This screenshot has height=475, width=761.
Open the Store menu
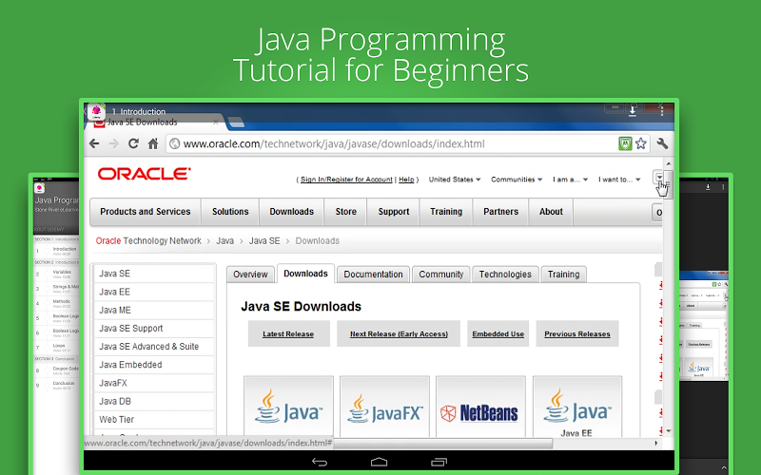point(345,212)
